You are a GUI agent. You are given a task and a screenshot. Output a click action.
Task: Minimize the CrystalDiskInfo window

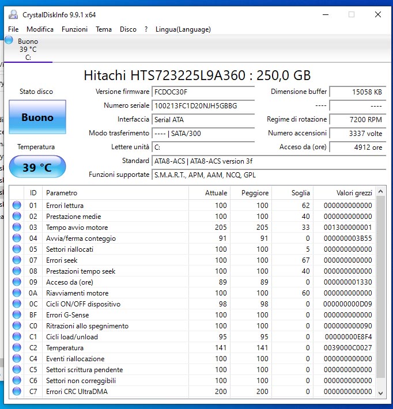[x=326, y=14]
